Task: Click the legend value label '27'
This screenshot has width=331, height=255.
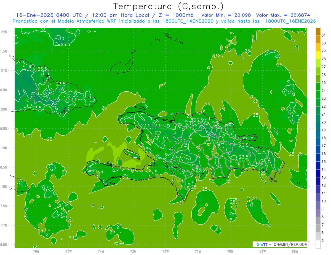Action: pyautogui.click(x=324, y=67)
